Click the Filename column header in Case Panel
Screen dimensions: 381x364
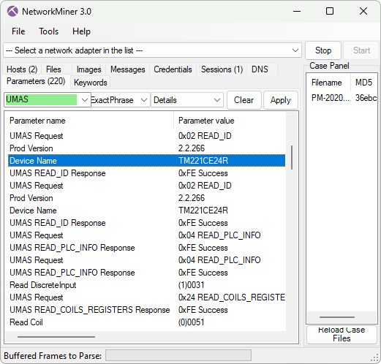pos(328,83)
